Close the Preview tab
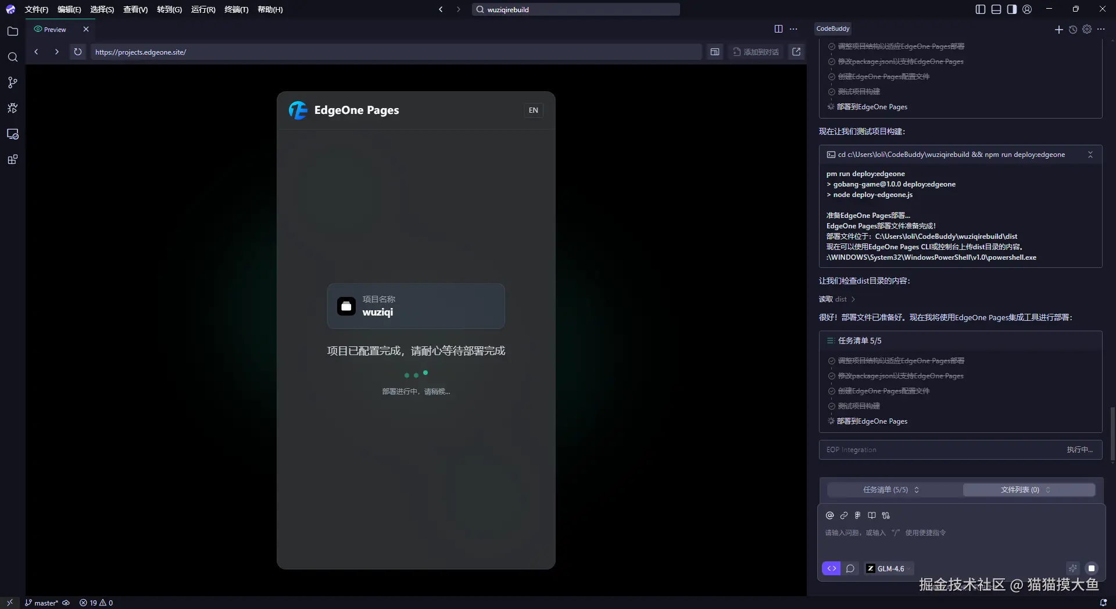 [x=86, y=29]
